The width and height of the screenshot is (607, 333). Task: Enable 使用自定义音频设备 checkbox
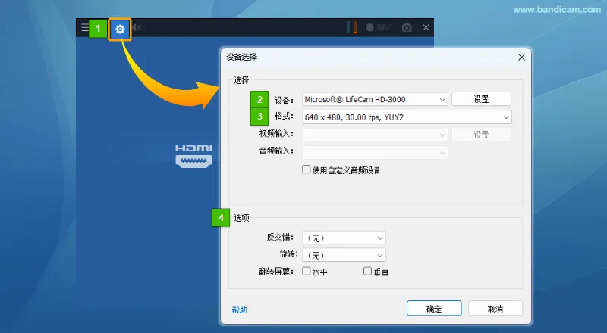coord(307,170)
